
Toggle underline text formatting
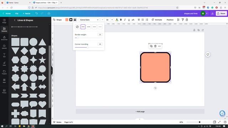click(x=129, y=20)
